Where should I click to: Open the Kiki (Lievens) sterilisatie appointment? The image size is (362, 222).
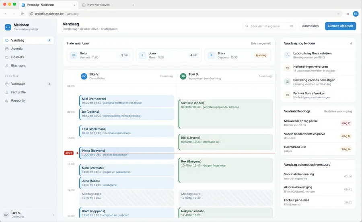226,142
